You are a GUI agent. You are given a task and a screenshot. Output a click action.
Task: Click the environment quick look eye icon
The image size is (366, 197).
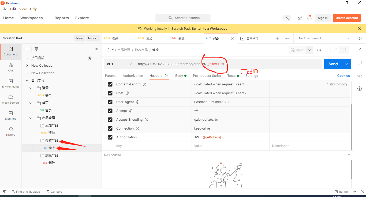(x=360, y=38)
